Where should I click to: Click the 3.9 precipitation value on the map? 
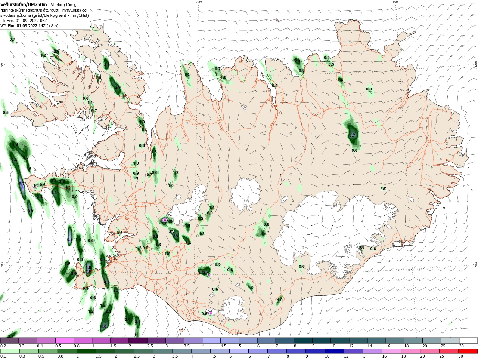click(x=30, y=211)
